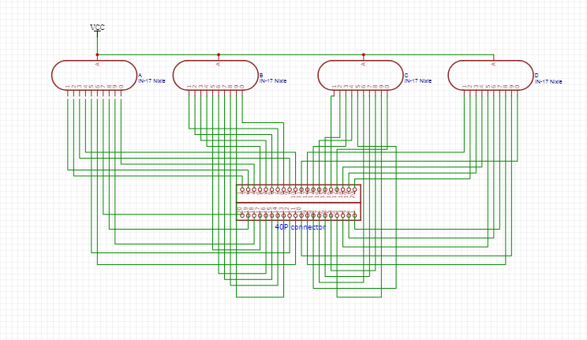The height and width of the screenshot is (340, 587).
Task: Select nixie tube C component body
Action: (x=361, y=75)
